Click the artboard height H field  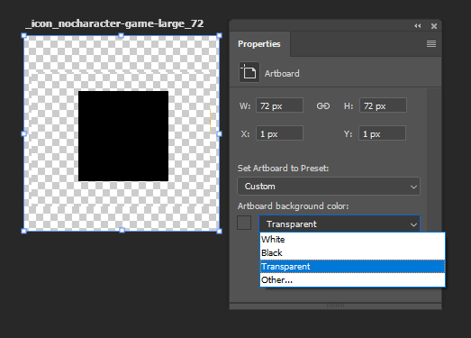383,105
